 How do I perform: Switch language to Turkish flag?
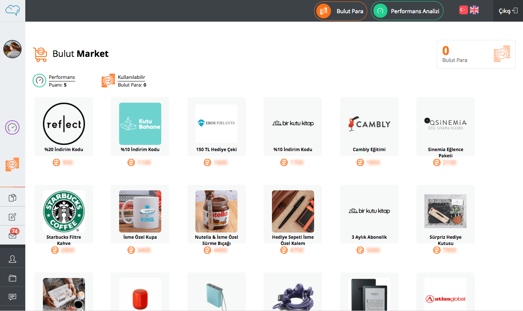tap(464, 10)
